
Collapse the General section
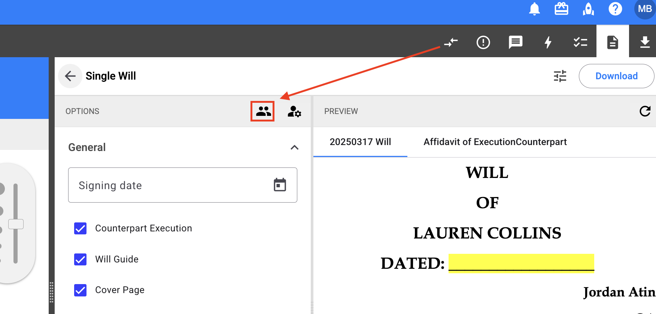295,147
